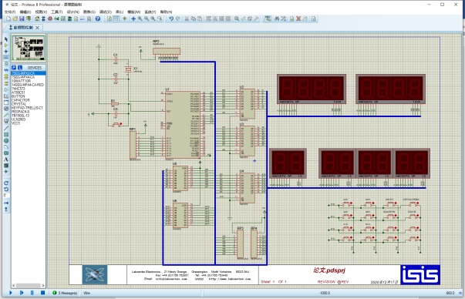Open the 文件(F) menu
This screenshot has height=299, width=465.
[x=10, y=12]
